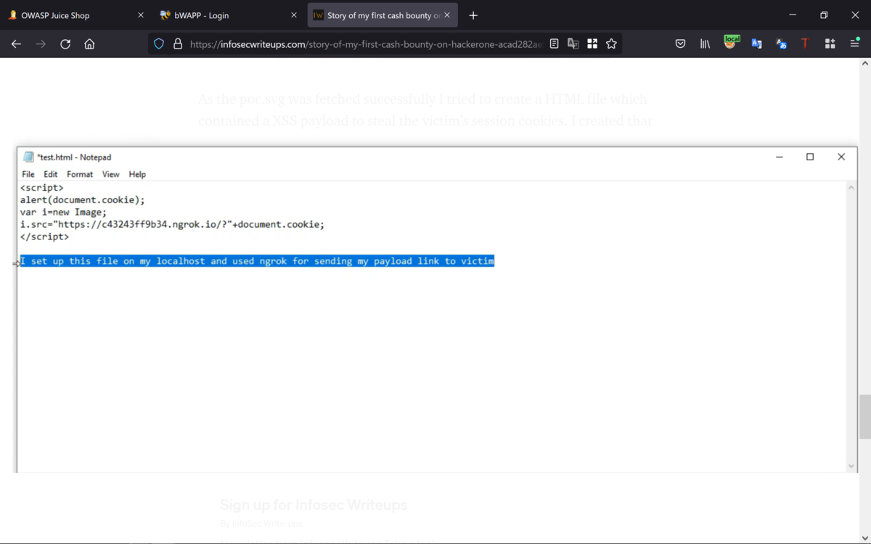Go forward to the next page
The width and height of the screenshot is (871, 544).
(41, 44)
